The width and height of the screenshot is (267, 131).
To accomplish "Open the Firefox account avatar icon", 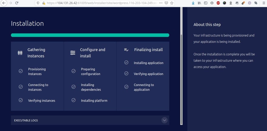I will tap(212, 3).
